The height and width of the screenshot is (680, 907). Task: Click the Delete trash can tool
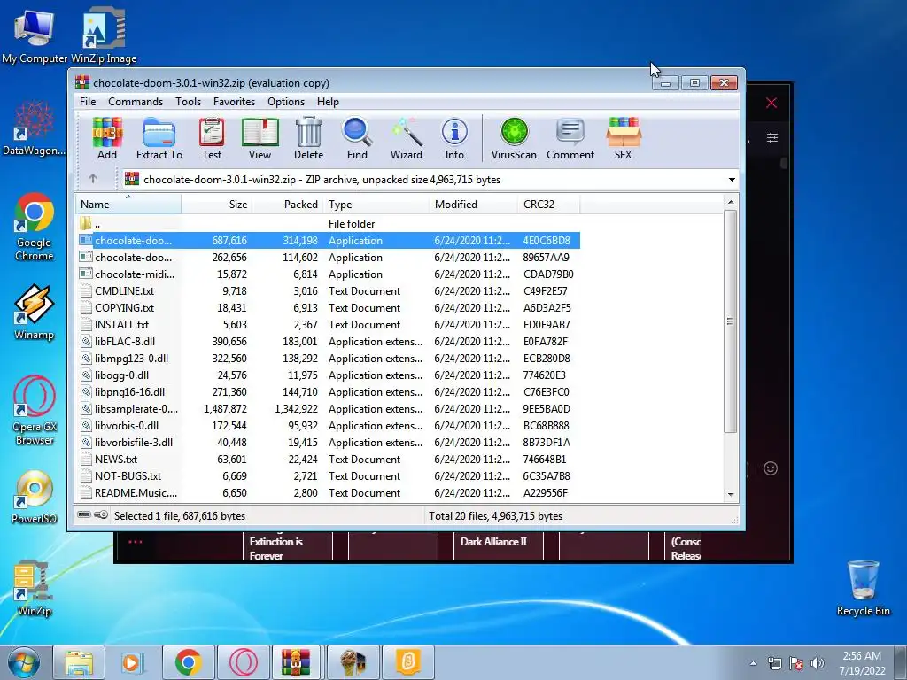309,139
